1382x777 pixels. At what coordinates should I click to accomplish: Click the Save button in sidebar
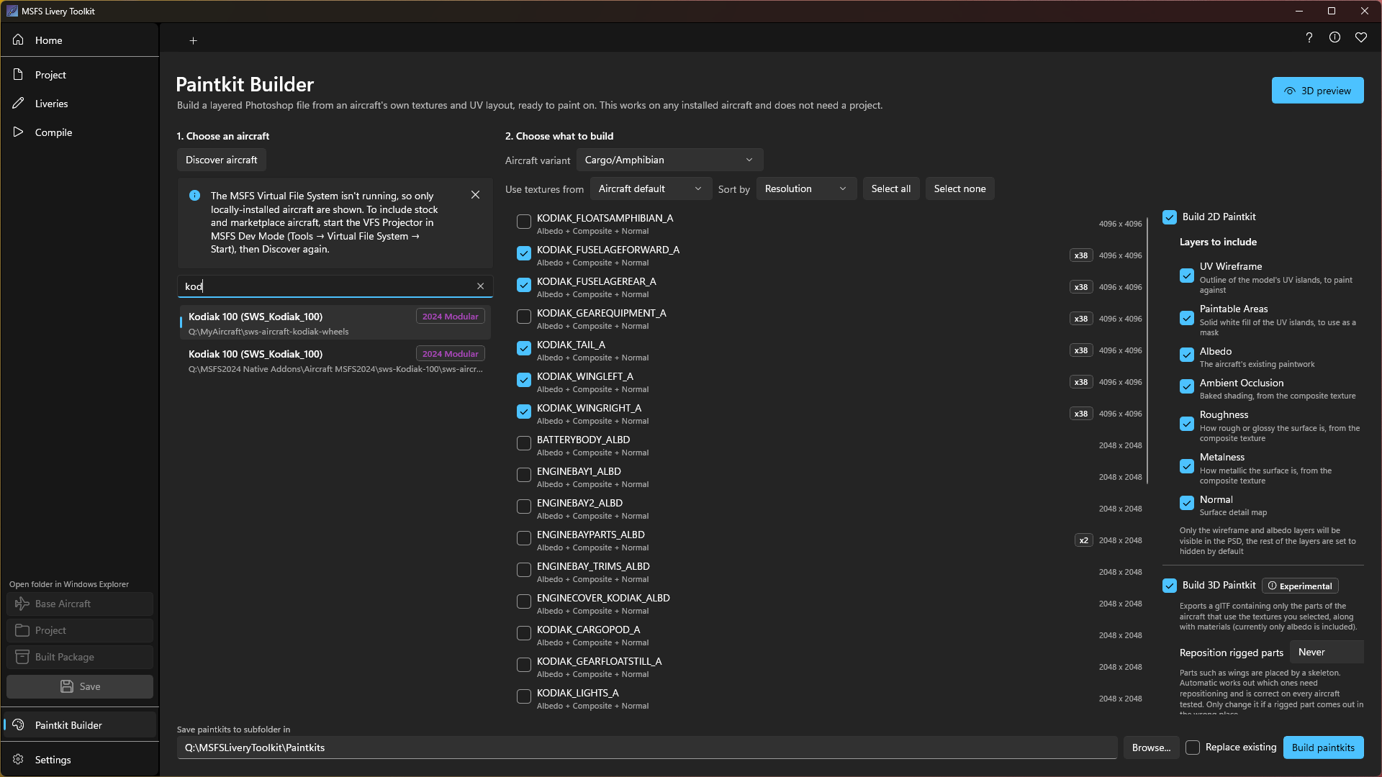(80, 686)
